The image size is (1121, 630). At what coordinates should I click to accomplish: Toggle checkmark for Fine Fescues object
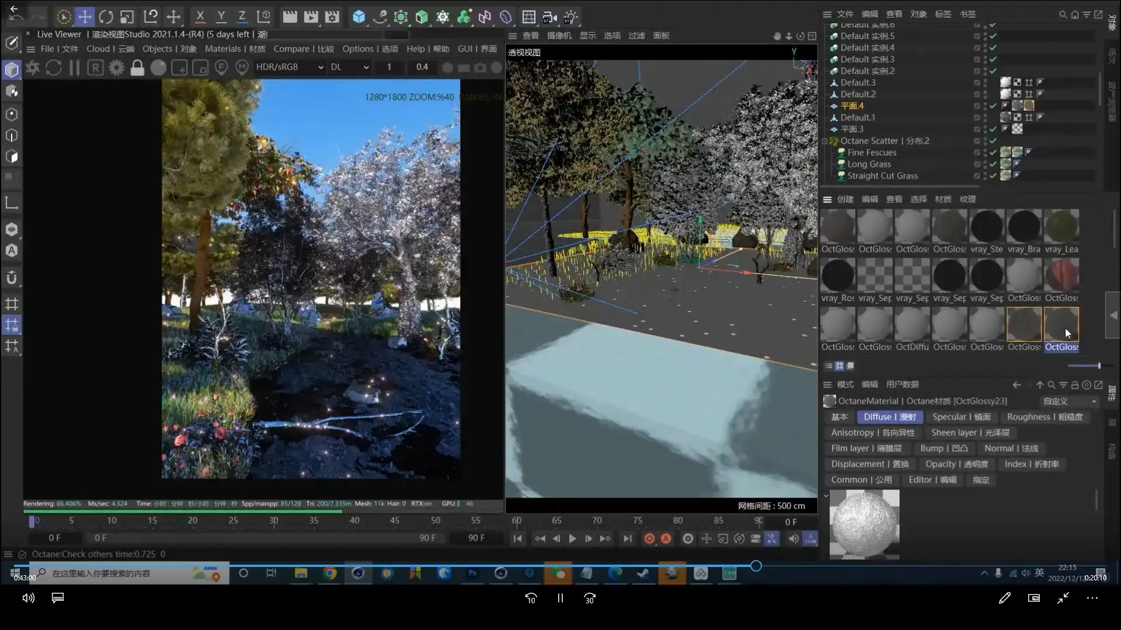click(993, 152)
